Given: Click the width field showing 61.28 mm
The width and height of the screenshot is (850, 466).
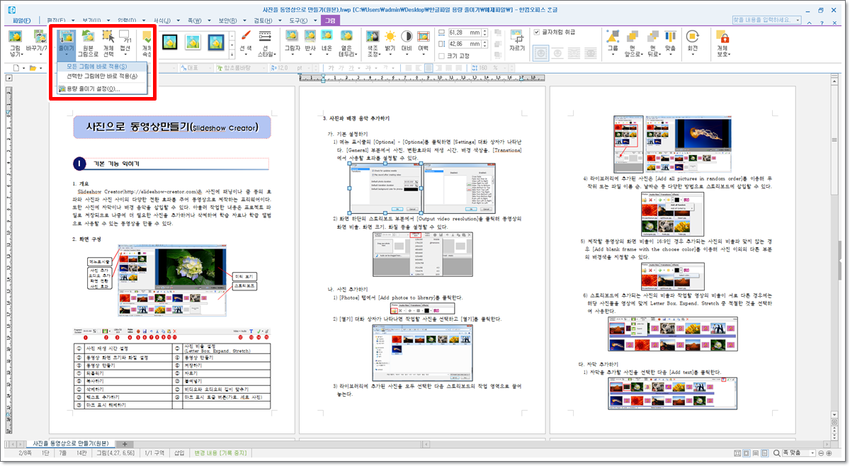Looking at the screenshot, I should click(x=468, y=33).
